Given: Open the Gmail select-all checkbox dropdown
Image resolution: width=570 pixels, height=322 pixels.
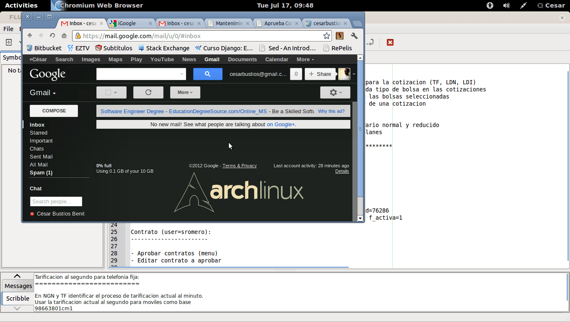Looking at the screenshot, I should coord(111,92).
